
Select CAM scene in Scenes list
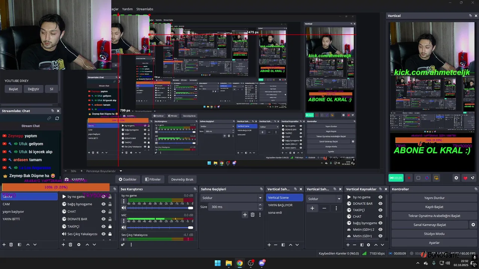click(x=29, y=204)
